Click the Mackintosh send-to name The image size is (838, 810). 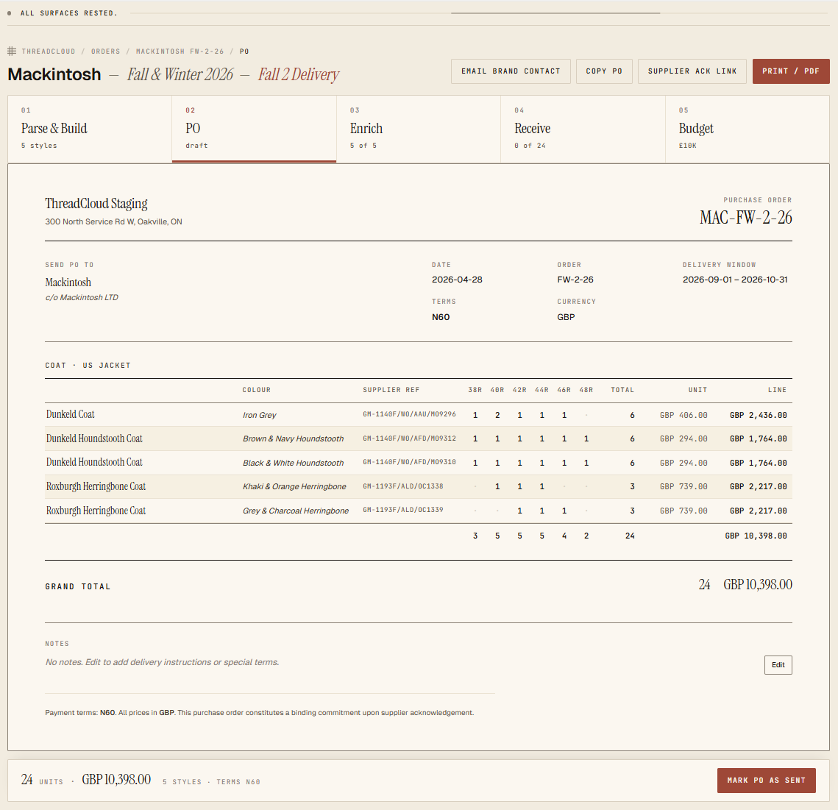68,282
